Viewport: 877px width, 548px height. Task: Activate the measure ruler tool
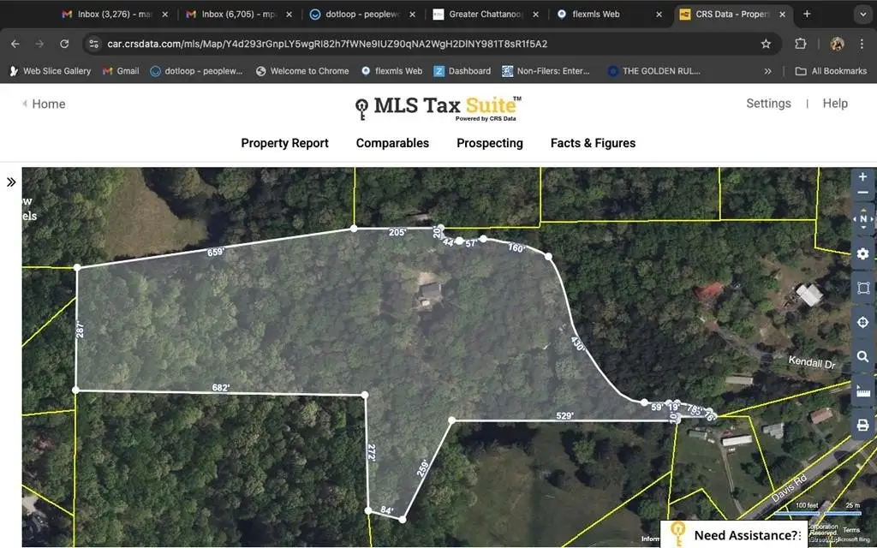click(862, 391)
